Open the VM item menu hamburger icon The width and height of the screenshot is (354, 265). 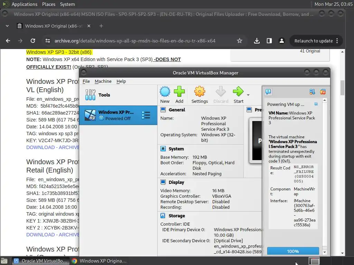146,115
